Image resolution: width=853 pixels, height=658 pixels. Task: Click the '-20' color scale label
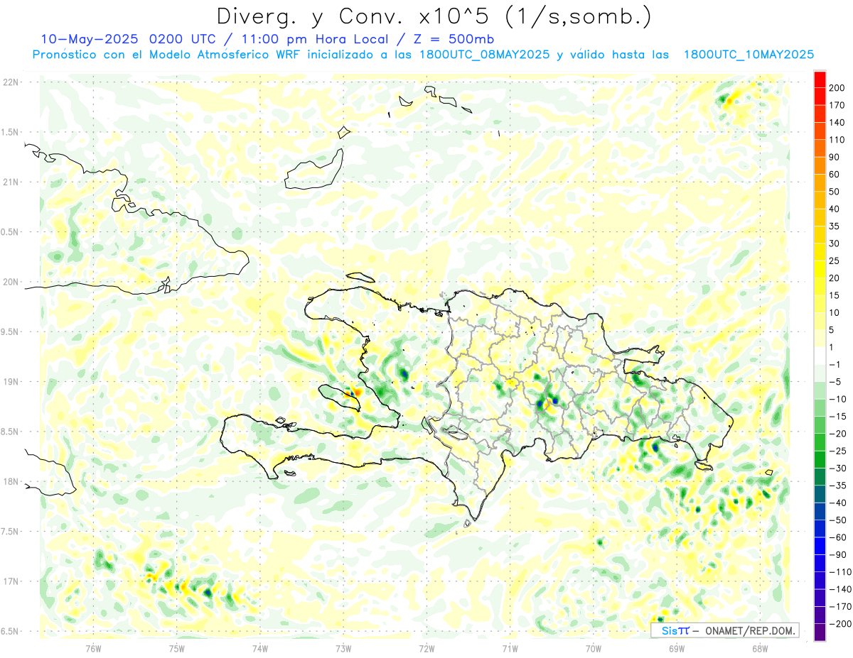click(x=837, y=434)
